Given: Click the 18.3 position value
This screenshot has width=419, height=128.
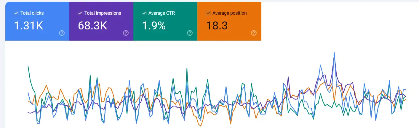Looking at the screenshot, I should coord(217,26).
